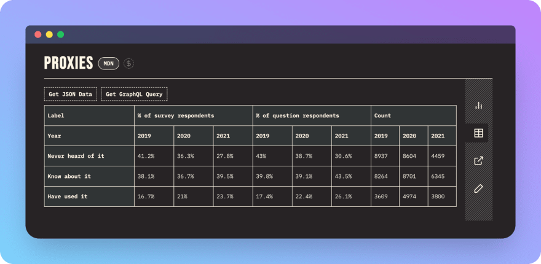Click the 4974 count cell
541x264 pixels.
pyautogui.click(x=414, y=196)
